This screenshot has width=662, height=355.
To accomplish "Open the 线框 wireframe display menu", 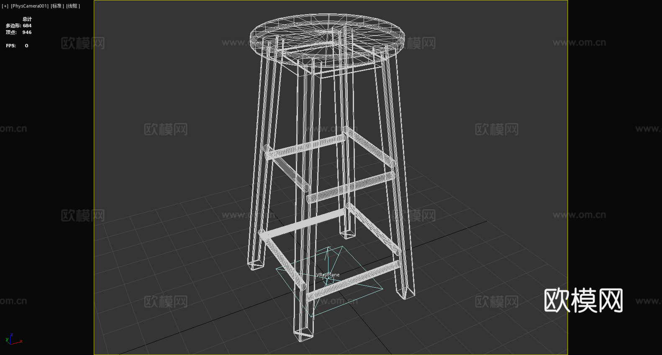I will pos(73,6).
